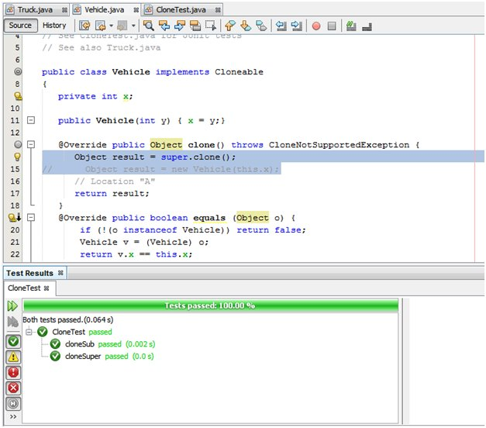486x428 pixels.
Task: Switch to the History view button
Action: coord(54,26)
